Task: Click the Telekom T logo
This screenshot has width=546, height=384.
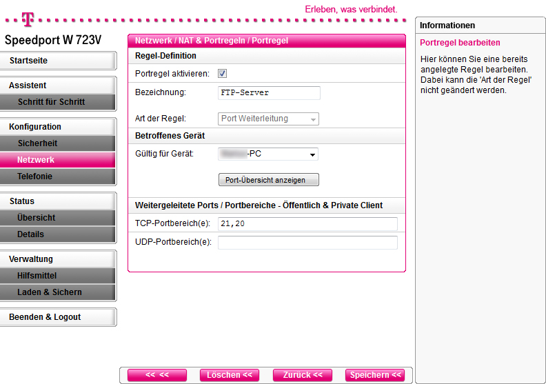Action: point(28,19)
